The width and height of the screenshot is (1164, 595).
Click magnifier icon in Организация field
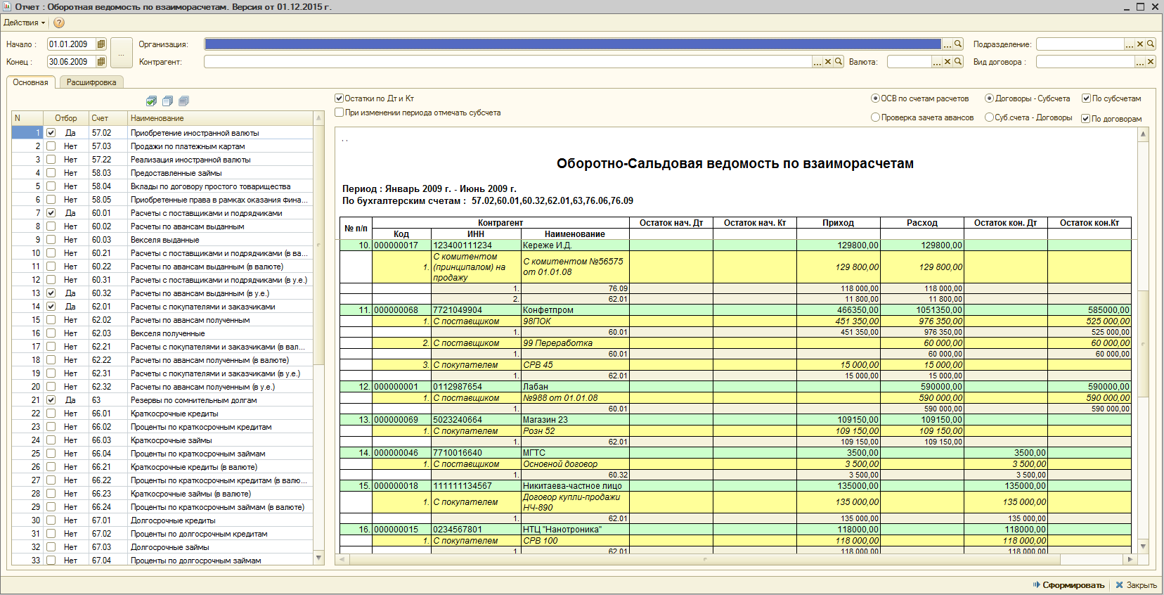tap(958, 44)
